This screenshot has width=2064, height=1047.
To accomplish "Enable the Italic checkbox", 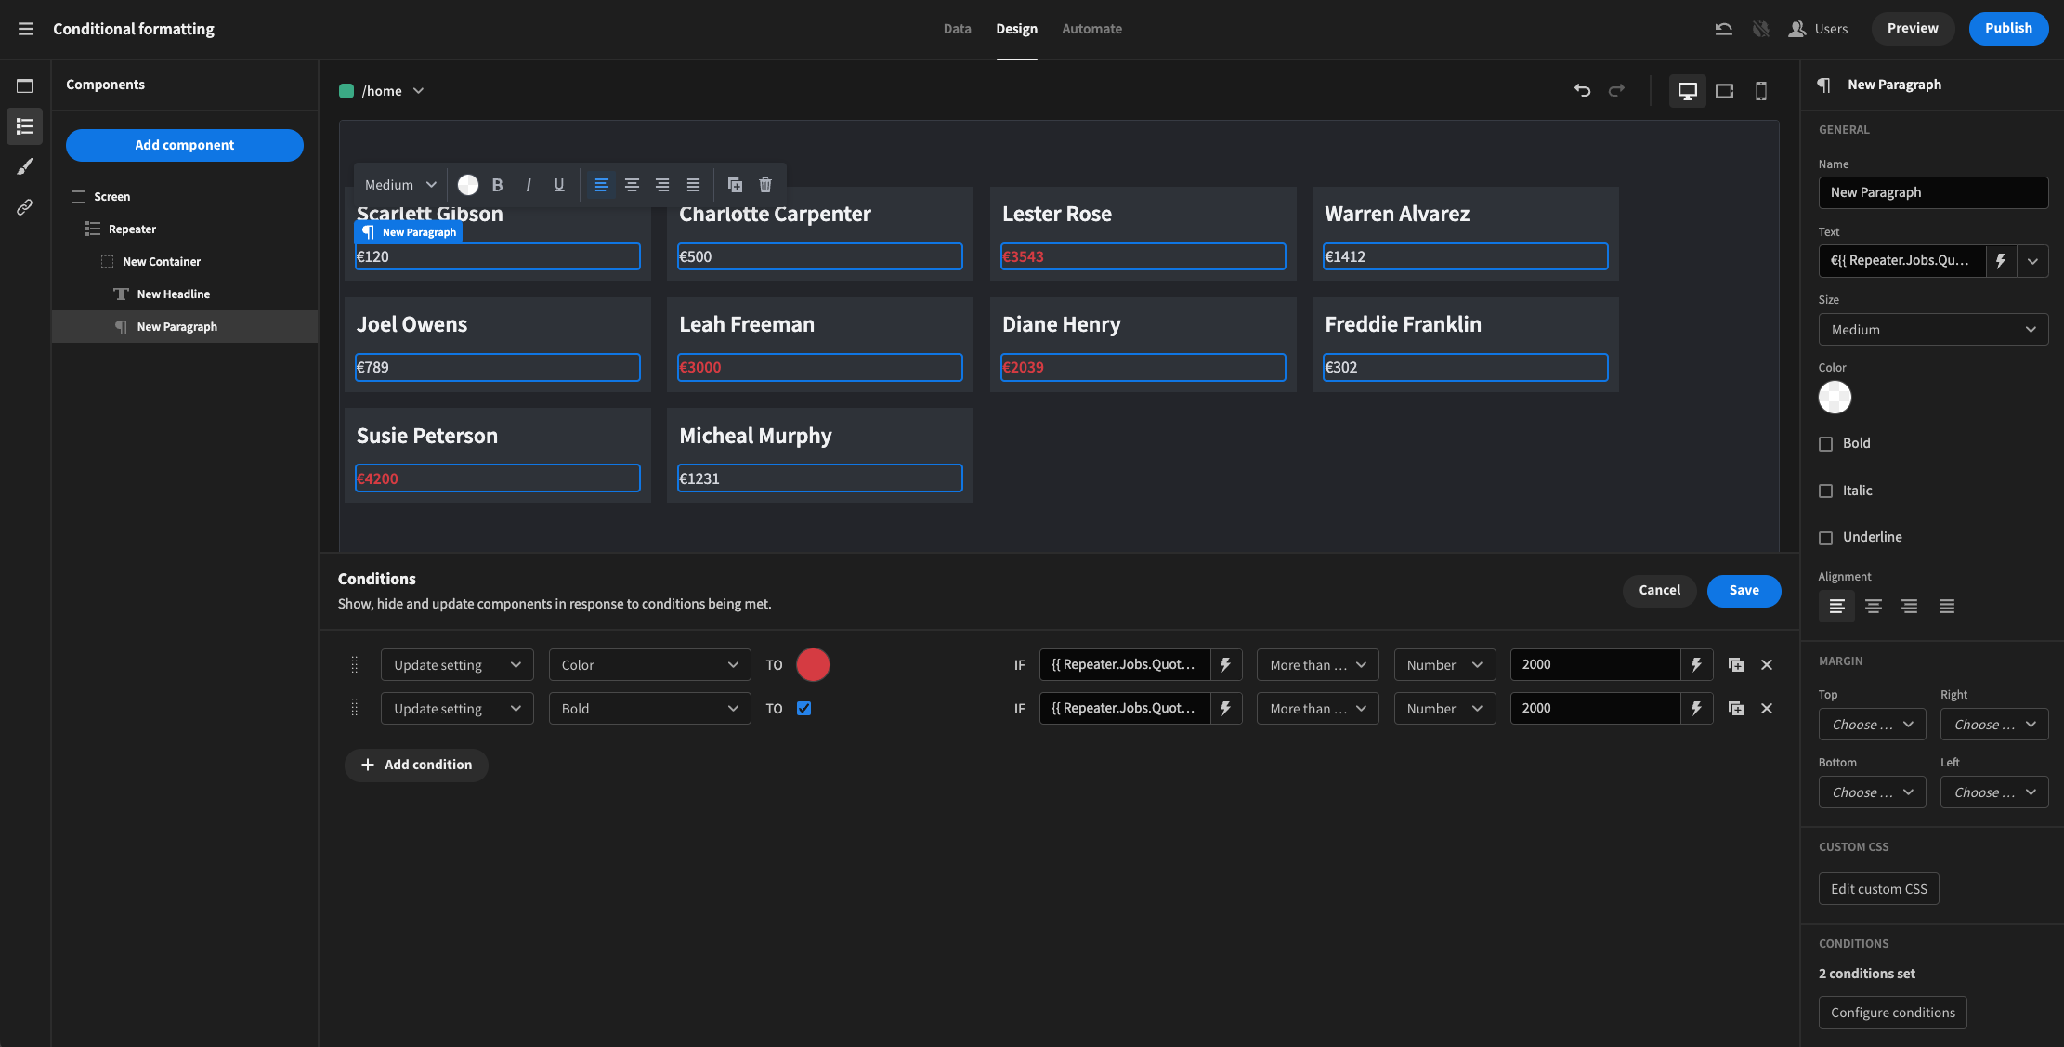I will [1826, 491].
